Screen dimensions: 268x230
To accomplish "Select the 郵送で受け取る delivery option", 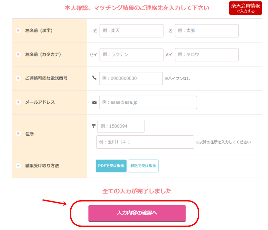I will pyautogui.click(x=143, y=165).
